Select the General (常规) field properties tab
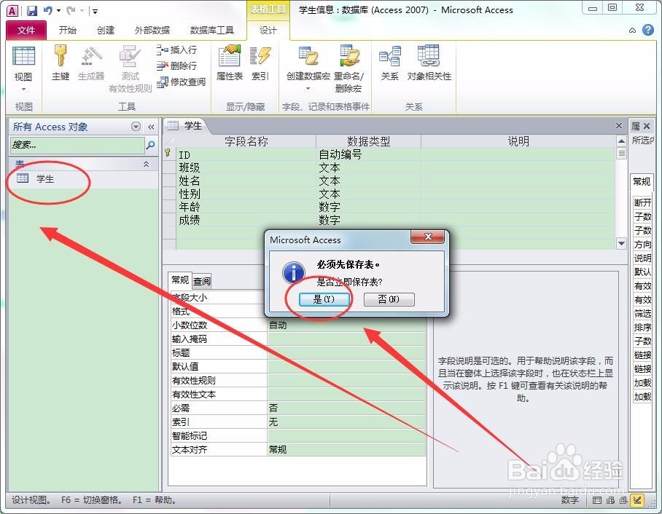The image size is (662, 514). (180, 280)
